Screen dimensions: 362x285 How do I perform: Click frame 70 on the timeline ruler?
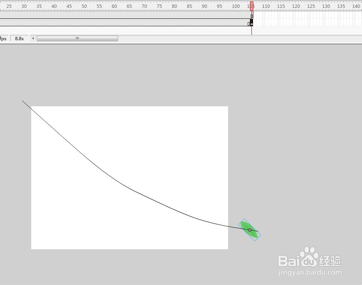(144, 6)
